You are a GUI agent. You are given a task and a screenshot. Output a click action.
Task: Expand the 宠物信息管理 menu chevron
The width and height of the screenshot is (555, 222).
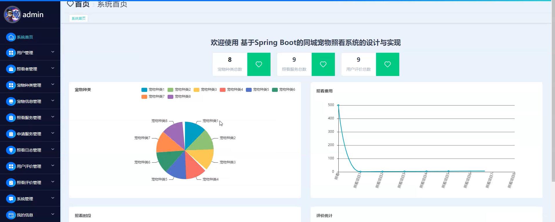53,101
